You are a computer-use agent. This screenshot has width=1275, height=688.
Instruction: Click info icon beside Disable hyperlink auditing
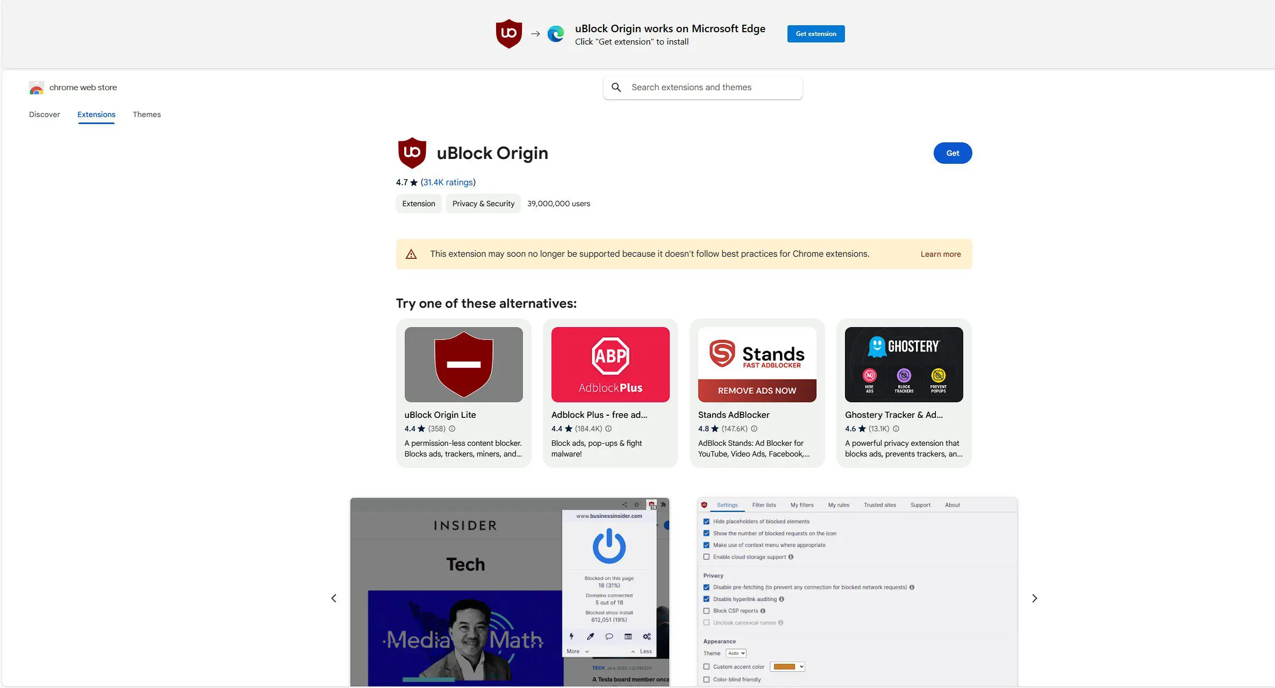point(782,599)
